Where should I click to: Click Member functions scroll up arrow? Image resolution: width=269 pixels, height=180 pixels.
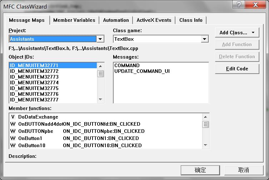[205, 117]
